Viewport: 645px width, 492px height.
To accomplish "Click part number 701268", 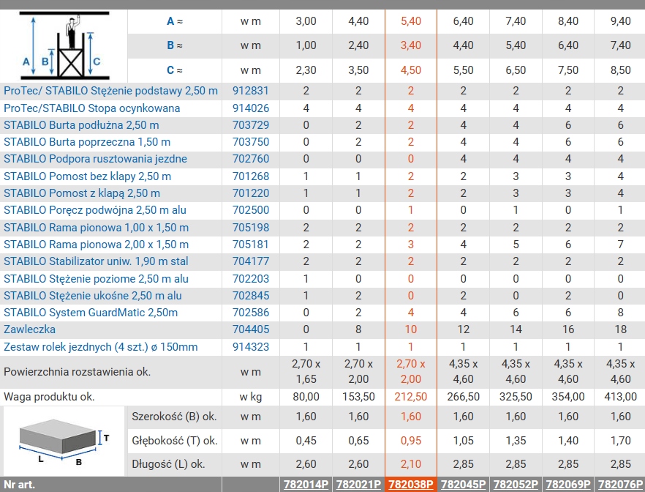I will pos(251,176).
